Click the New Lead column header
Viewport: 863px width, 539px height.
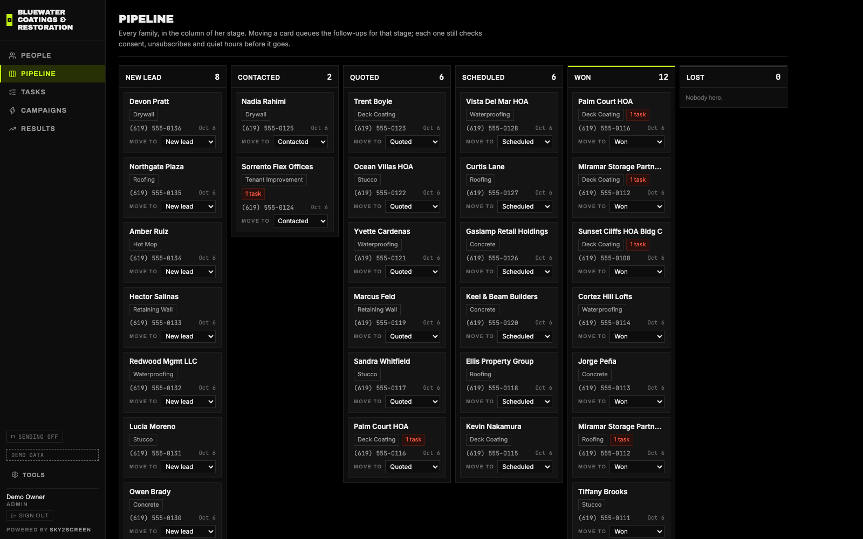click(173, 77)
